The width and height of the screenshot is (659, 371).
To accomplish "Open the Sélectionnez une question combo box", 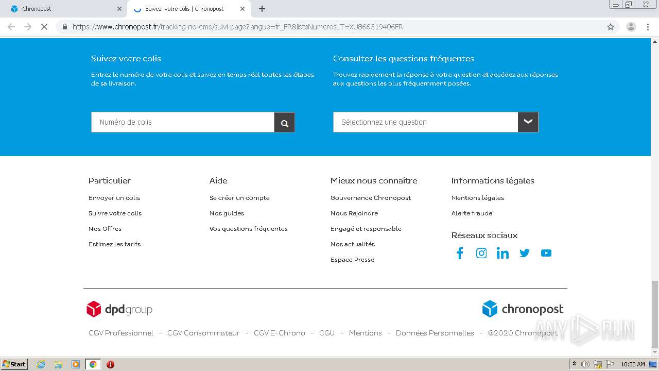I will click(436, 122).
